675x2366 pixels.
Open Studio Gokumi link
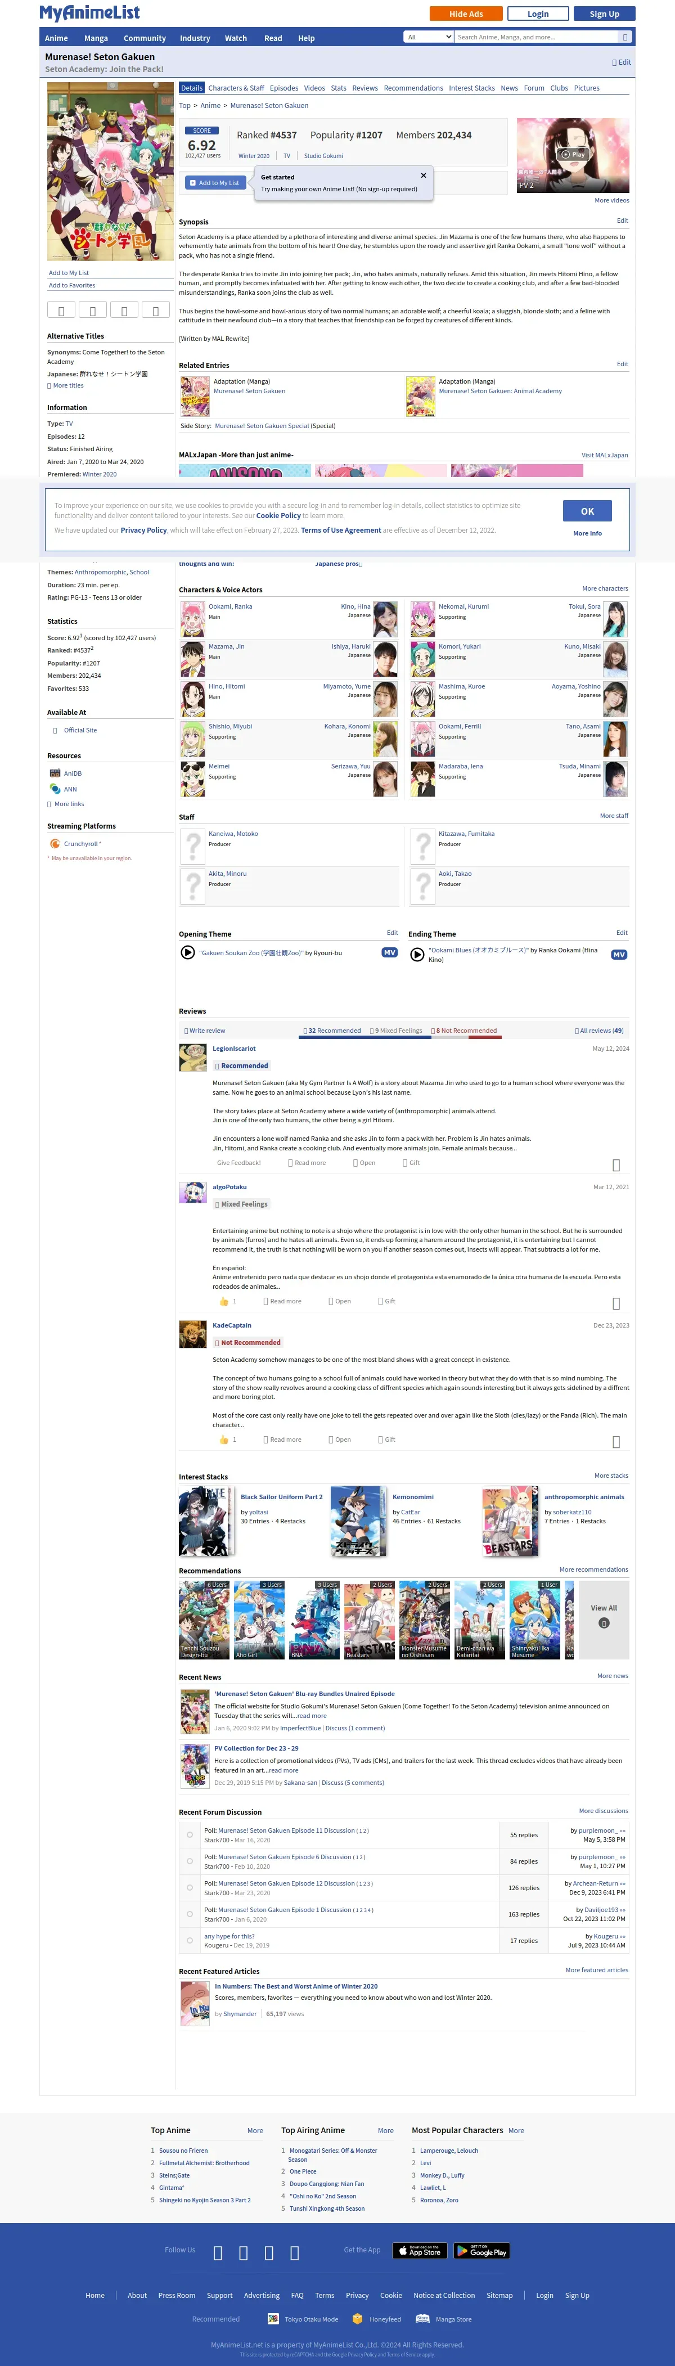pos(323,156)
